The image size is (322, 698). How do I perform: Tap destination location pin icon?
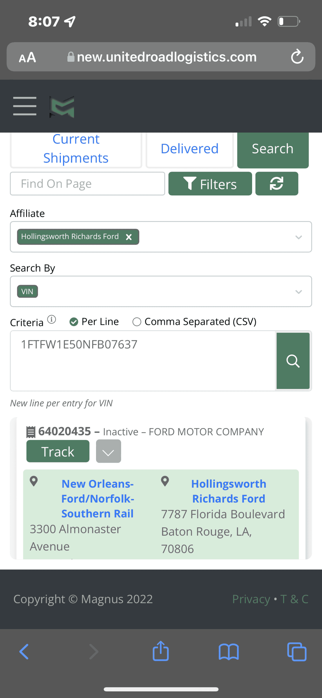tap(165, 481)
